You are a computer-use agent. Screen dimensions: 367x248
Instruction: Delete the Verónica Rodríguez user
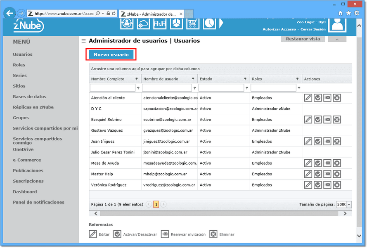[x=337, y=185]
